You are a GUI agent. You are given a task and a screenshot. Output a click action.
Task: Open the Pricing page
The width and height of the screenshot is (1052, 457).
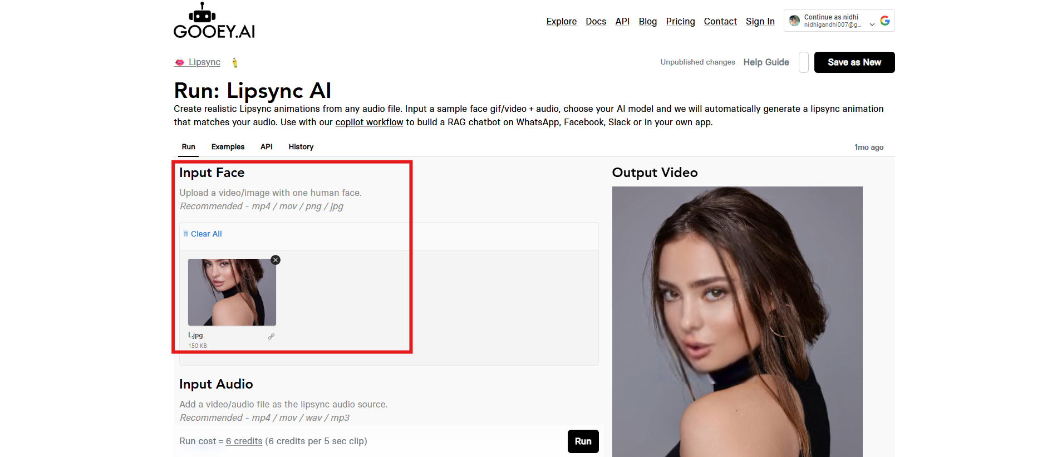click(x=681, y=21)
